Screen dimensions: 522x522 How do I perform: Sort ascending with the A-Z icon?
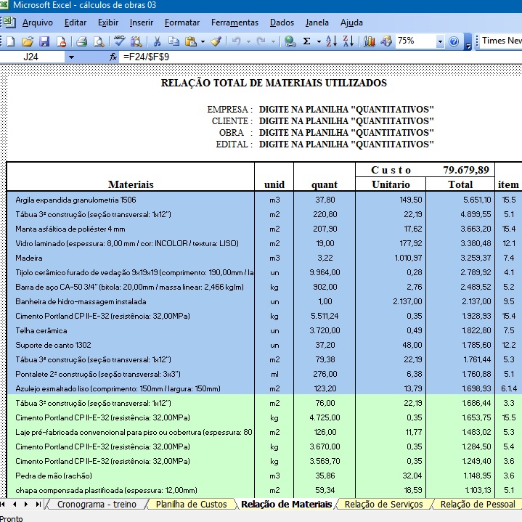(x=330, y=41)
